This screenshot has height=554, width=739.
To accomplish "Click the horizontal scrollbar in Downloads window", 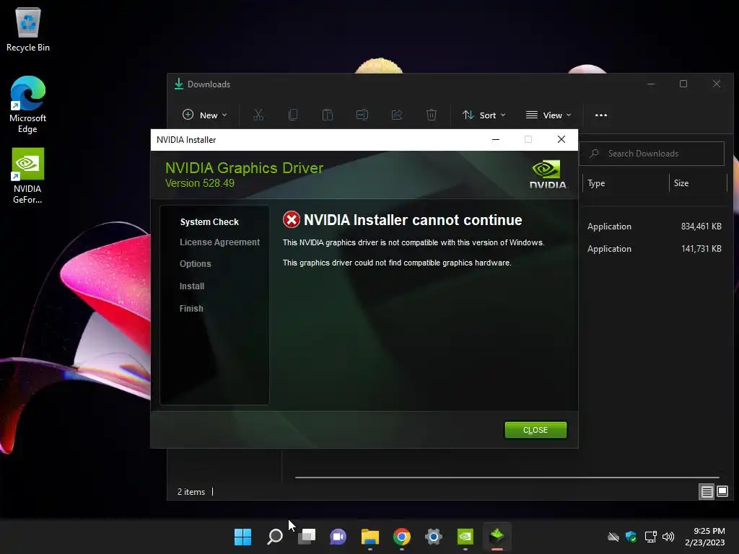I will click(507, 478).
